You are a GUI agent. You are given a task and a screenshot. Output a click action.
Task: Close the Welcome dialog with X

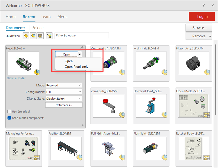point(212,5)
